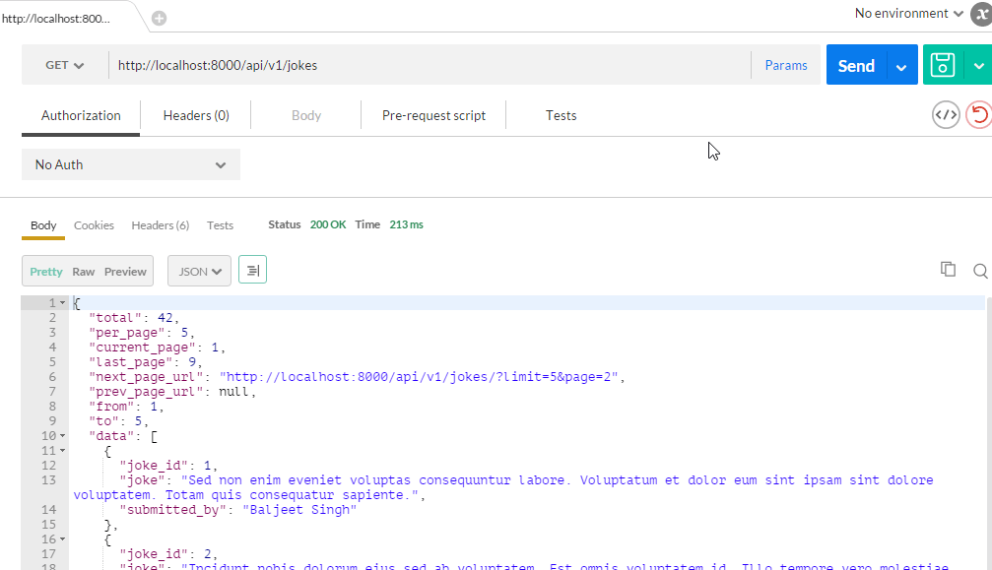Click the new tab plus icon
This screenshot has width=992, height=570.
[159, 19]
